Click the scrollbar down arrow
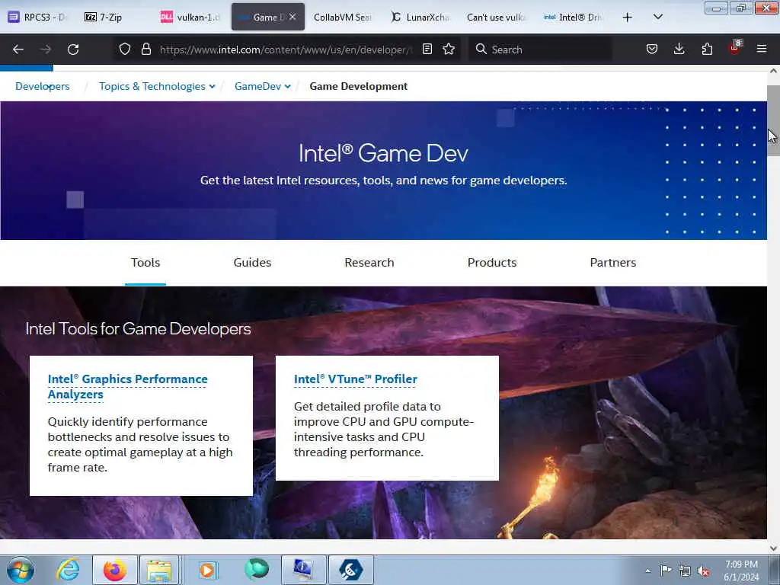Screen dimensions: 780x585 [x=773, y=548]
